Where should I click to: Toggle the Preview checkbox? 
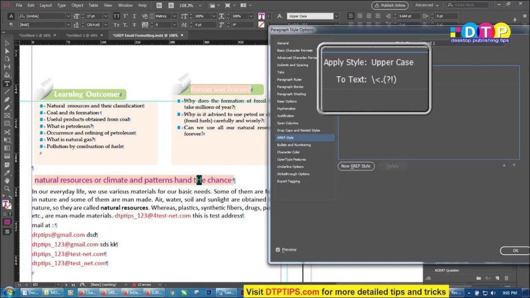(x=278, y=250)
